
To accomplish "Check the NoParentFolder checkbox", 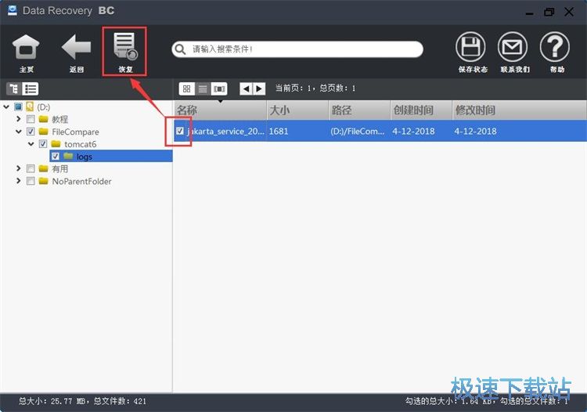I will pos(31,181).
